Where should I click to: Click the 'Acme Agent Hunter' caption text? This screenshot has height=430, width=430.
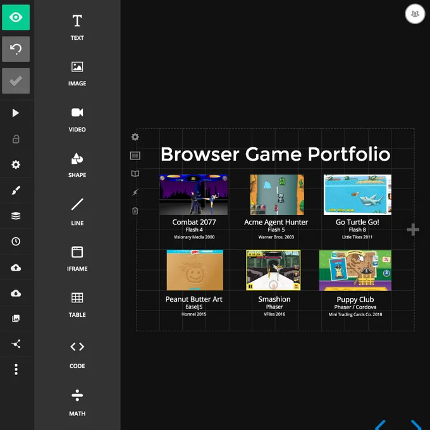point(276,222)
